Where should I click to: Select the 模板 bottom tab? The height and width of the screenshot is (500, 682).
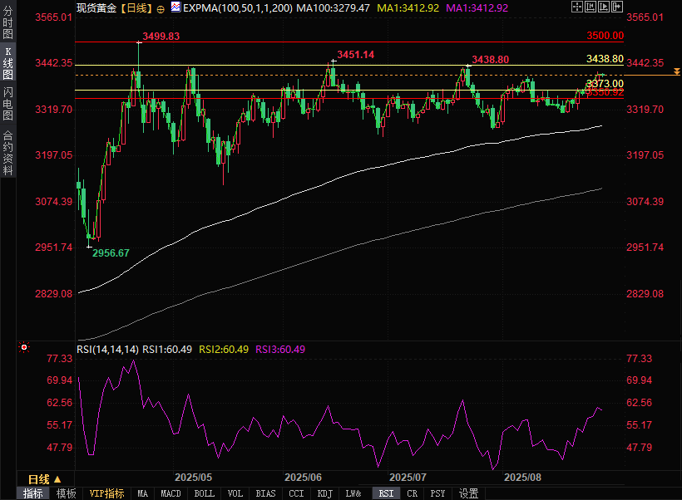pyautogui.click(x=66, y=493)
